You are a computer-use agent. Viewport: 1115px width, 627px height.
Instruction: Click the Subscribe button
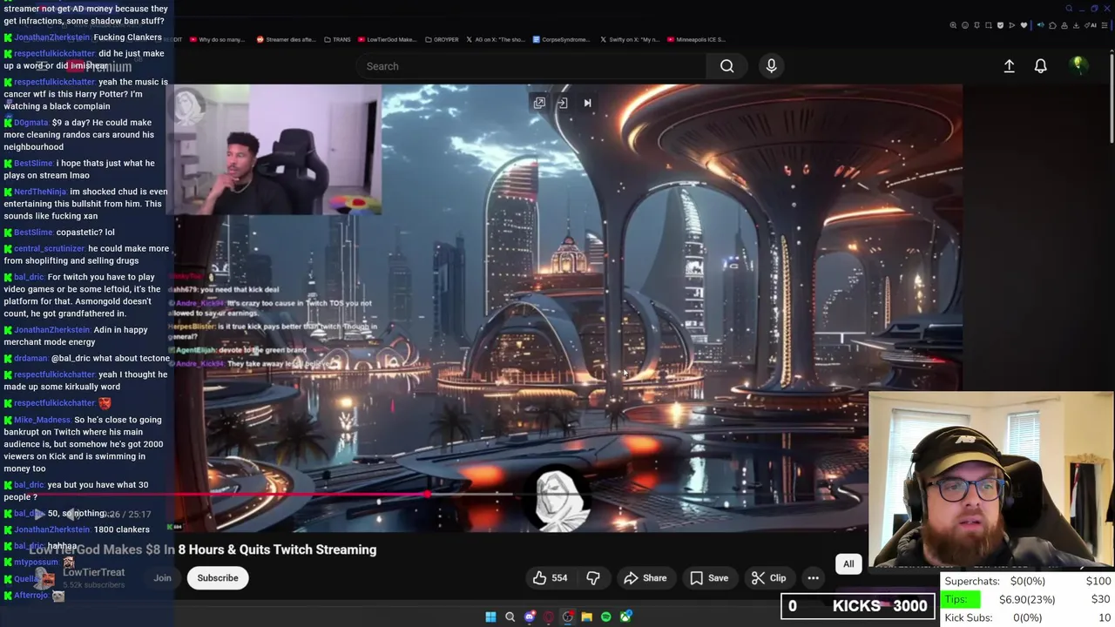[218, 578]
